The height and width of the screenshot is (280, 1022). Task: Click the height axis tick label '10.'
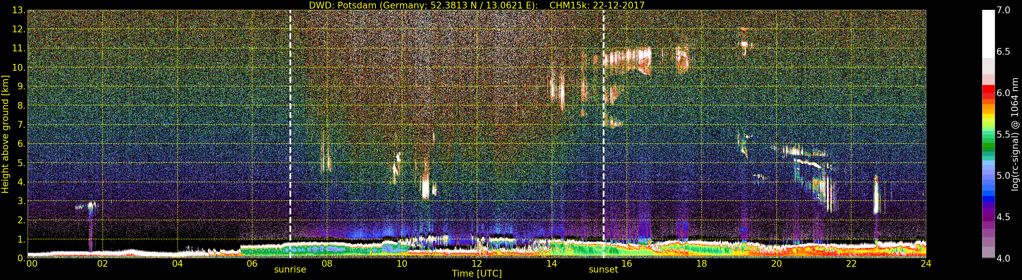pos(19,67)
